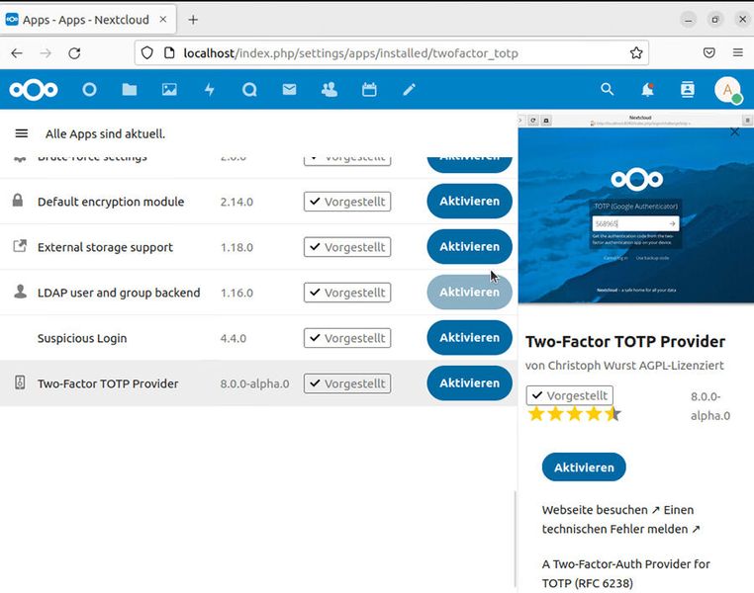Open the Photos app icon
The image size is (754, 593).
[x=169, y=90]
